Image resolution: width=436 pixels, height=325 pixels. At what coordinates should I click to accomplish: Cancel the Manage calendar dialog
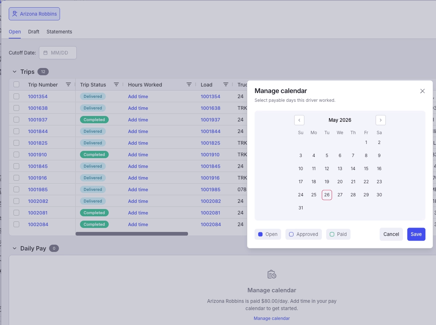pos(391,234)
